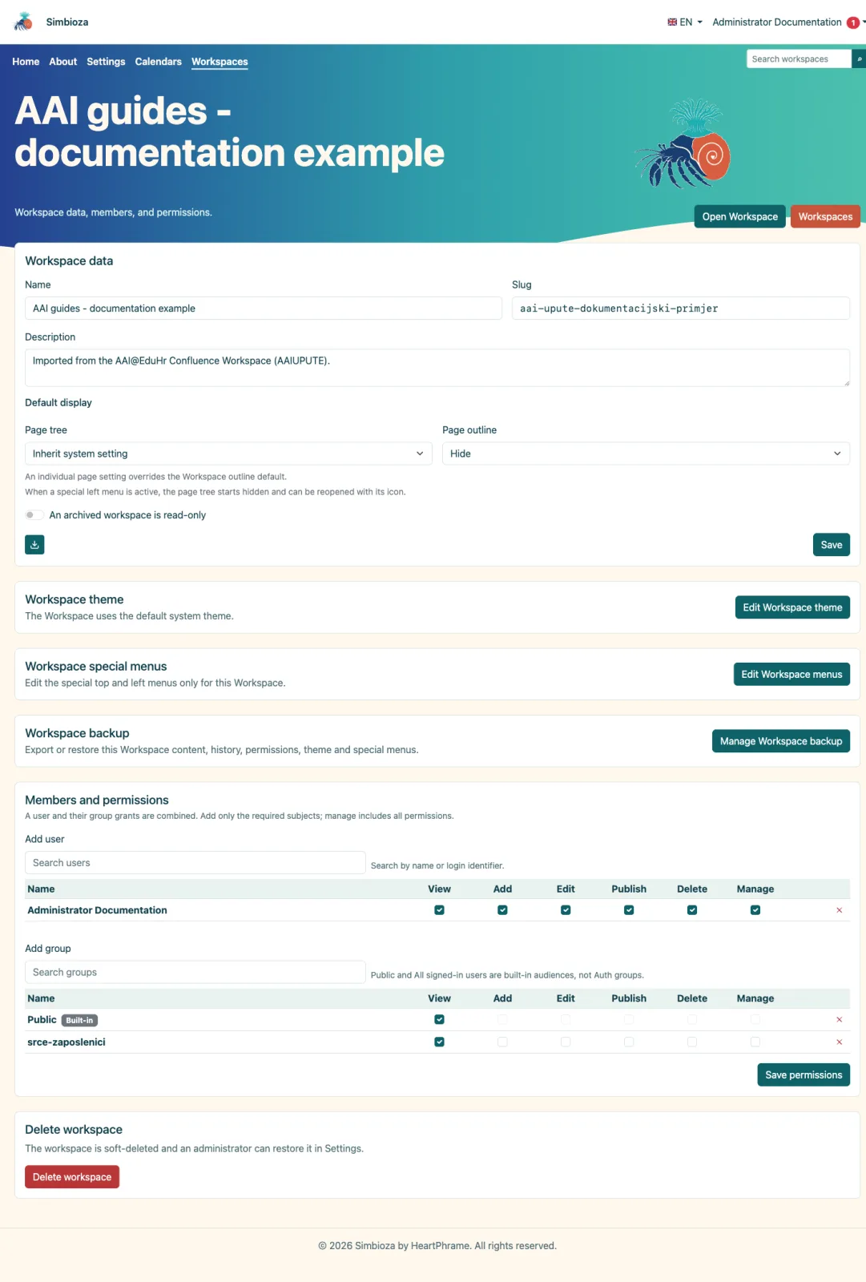Screen dimensions: 866x1282
Task: Click the Slug input field
Action: pyautogui.click(x=681, y=308)
